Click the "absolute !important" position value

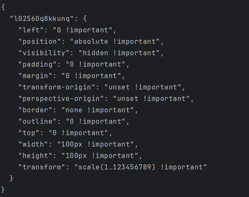coord(115,42)
